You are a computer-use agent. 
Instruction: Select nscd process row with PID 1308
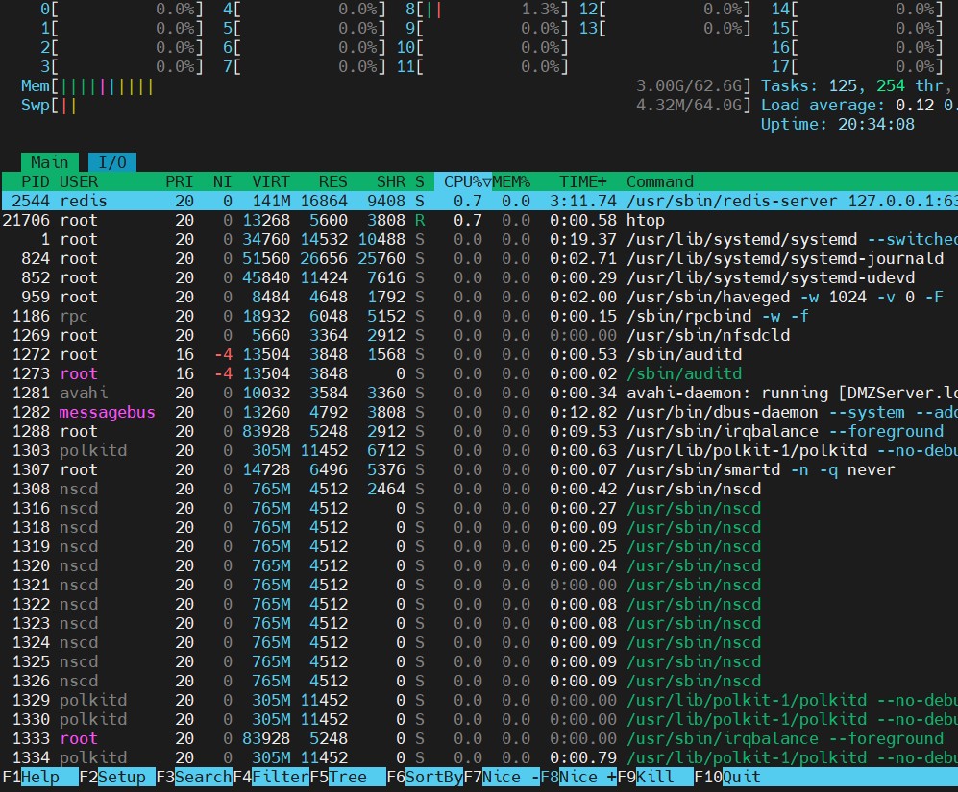[479, 490]
